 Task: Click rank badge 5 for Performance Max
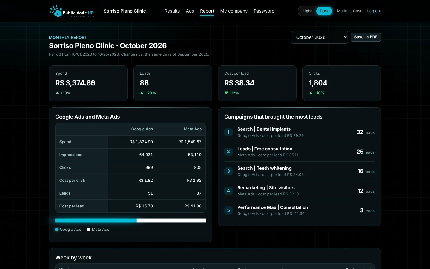click(x=228, y=210)
